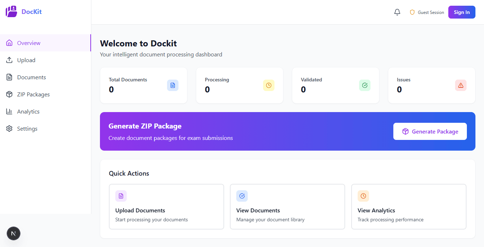This screenshot has height=247, width=484.
Task: Click the Processing clock icon
Action: coord(269,85)
